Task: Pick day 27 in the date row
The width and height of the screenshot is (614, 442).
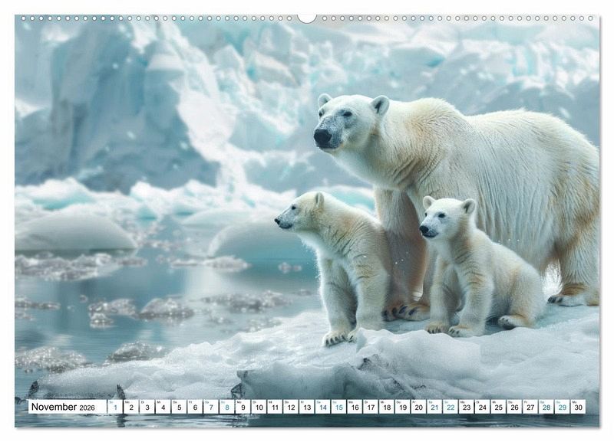Action: coord(530,407)
